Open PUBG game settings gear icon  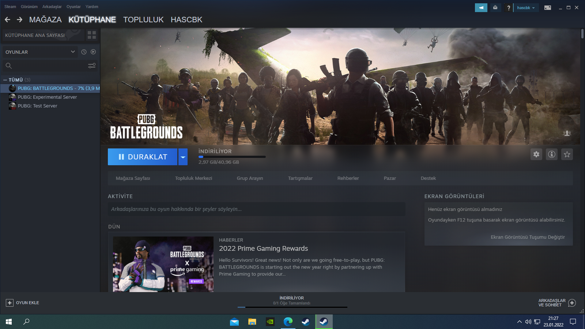536,154
